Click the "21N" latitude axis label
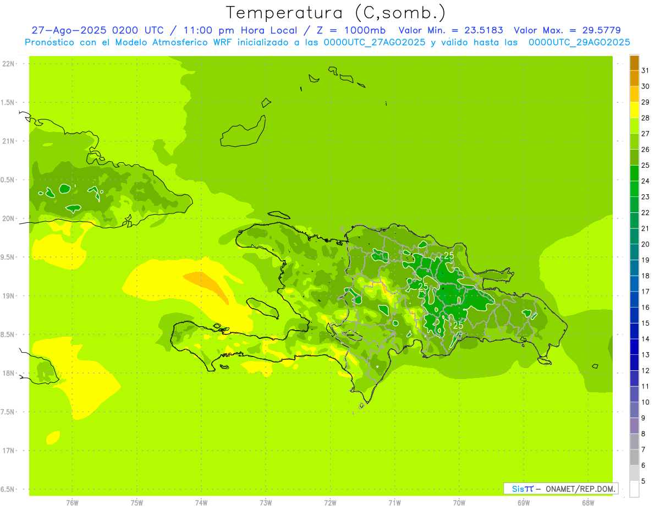Image resolution: width=660 pixels, height=510 pixels. [9, 141]
